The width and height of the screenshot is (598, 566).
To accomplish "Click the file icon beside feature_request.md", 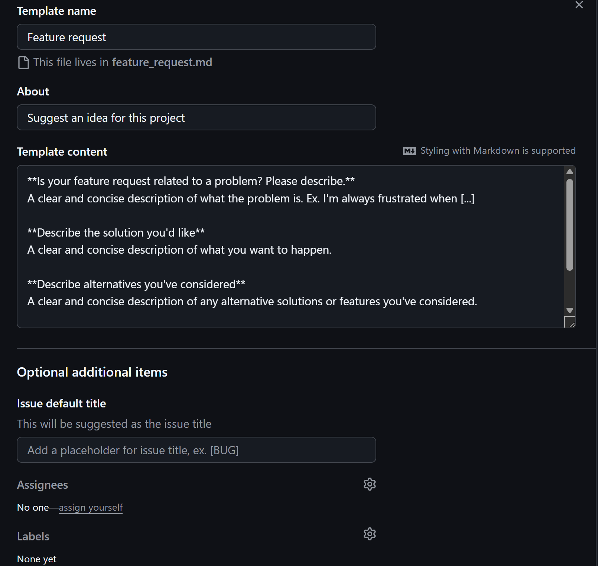I will 23,62.
